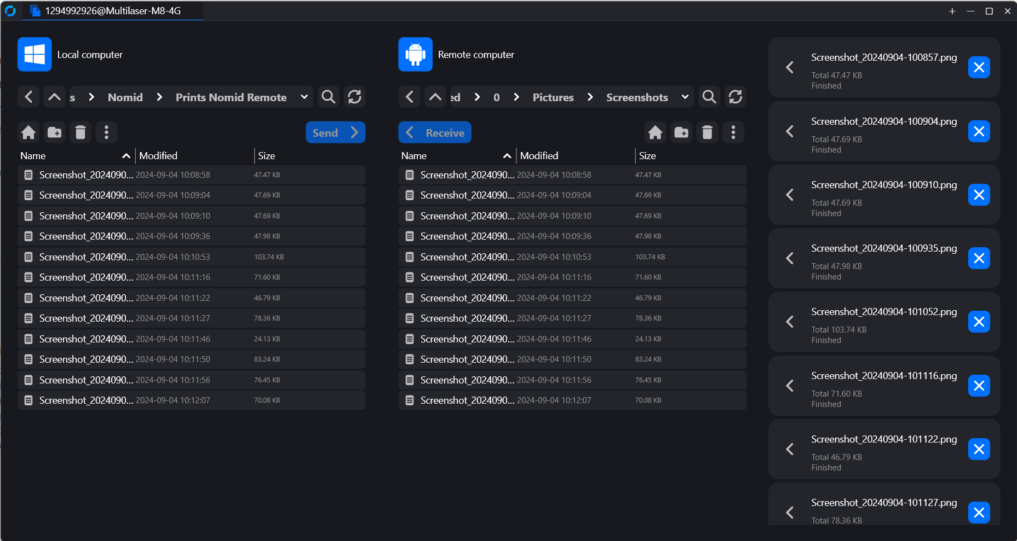
Task: Go to remote panel home directory
Action: (655, 132)
